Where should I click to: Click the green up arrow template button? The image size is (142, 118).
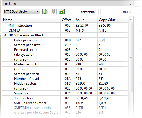click(45, 11)
